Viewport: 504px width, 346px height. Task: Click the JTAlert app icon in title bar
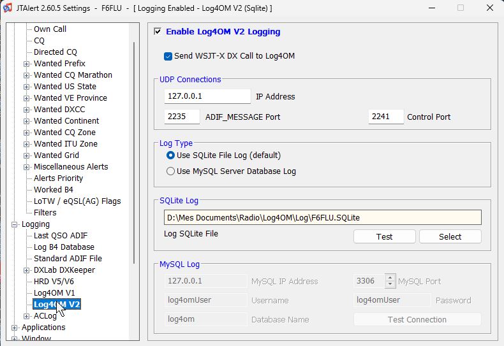(8, 8)
